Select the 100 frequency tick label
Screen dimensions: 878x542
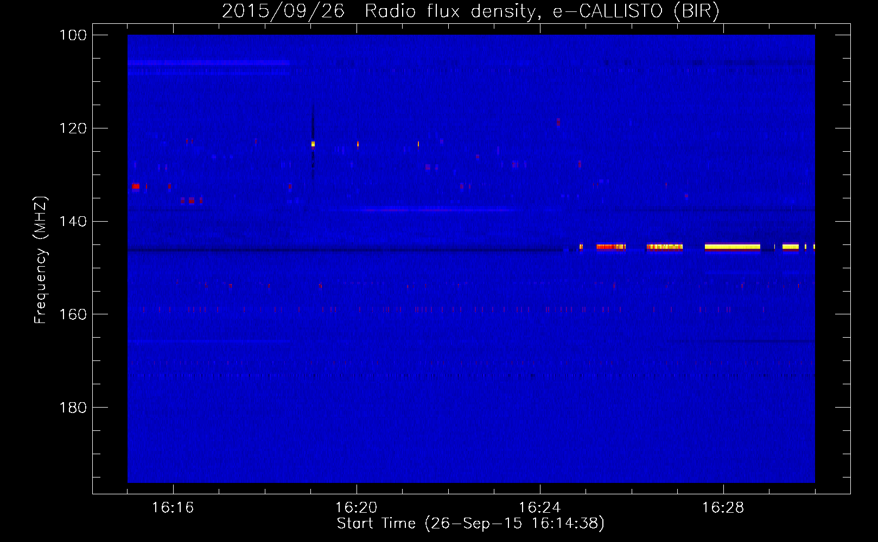pos(73,35)
